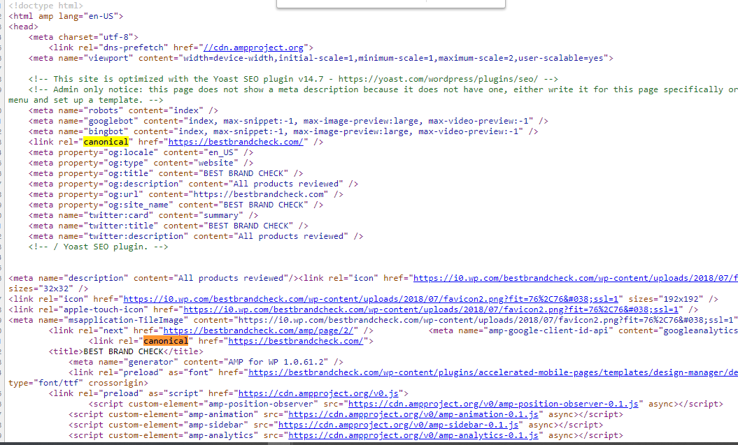Open the amp-position-observer-0.1.js script link
The image size is (738, 445).
pos(493,404)
